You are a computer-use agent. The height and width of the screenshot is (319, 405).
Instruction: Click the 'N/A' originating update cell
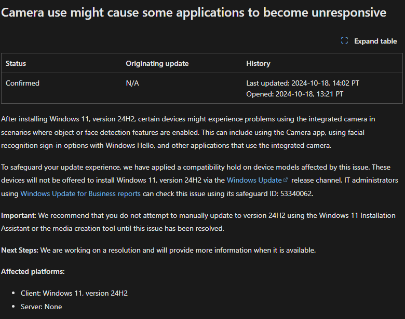pyautogui.click(x=132, y=83)
